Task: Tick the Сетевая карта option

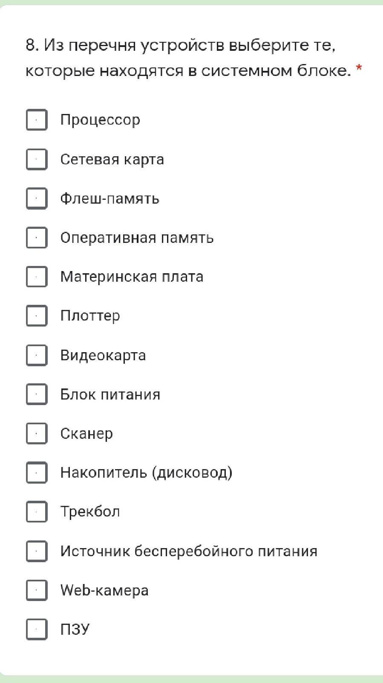Action: tap(37, 159)
